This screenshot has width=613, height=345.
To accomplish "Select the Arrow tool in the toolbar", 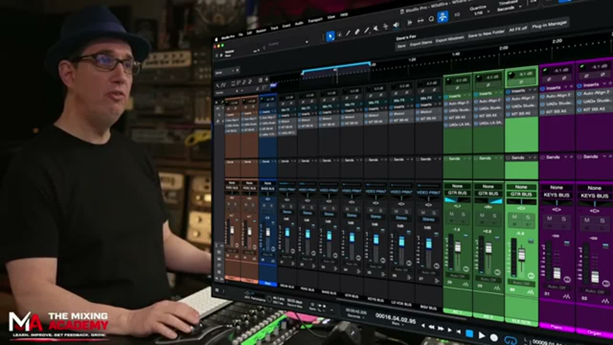I will coord(330,36).
